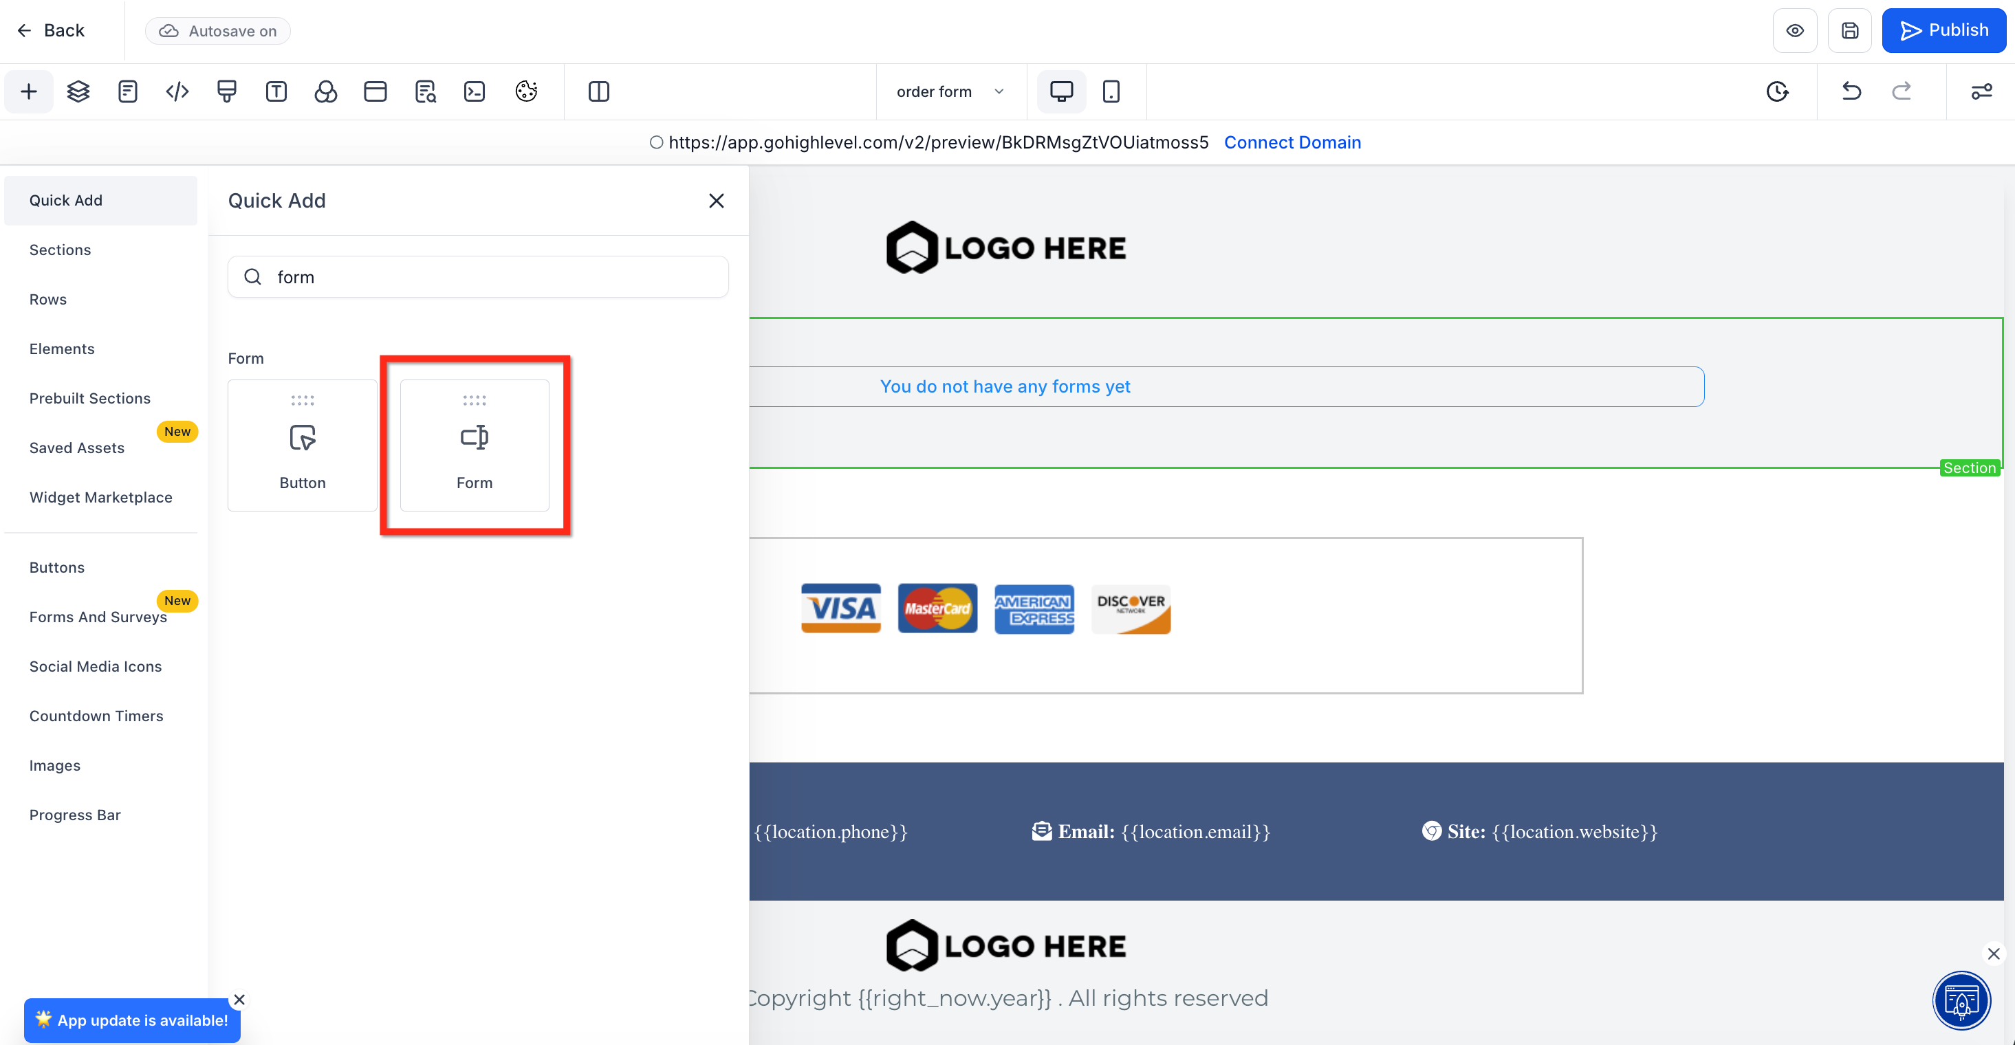Select Prebuilt Sections in sidebar
The height and width of the screenshot is (1045, 2015).
tap(90, 398)
